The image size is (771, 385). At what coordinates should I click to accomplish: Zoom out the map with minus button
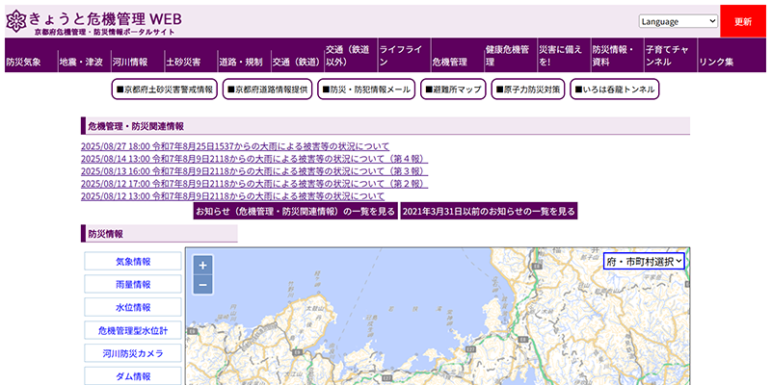click(202, 284)
